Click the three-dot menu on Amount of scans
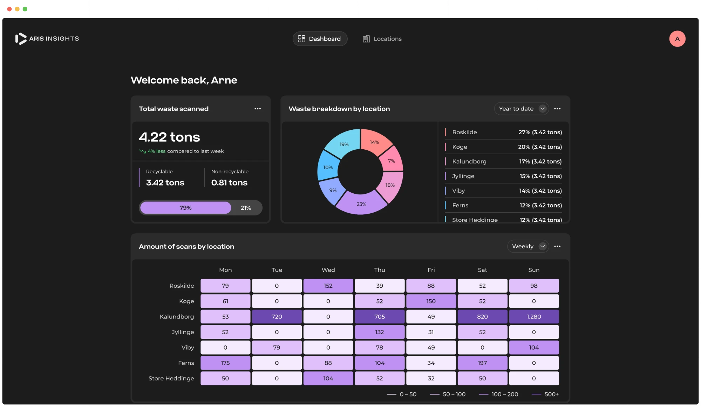 [557, 246]
